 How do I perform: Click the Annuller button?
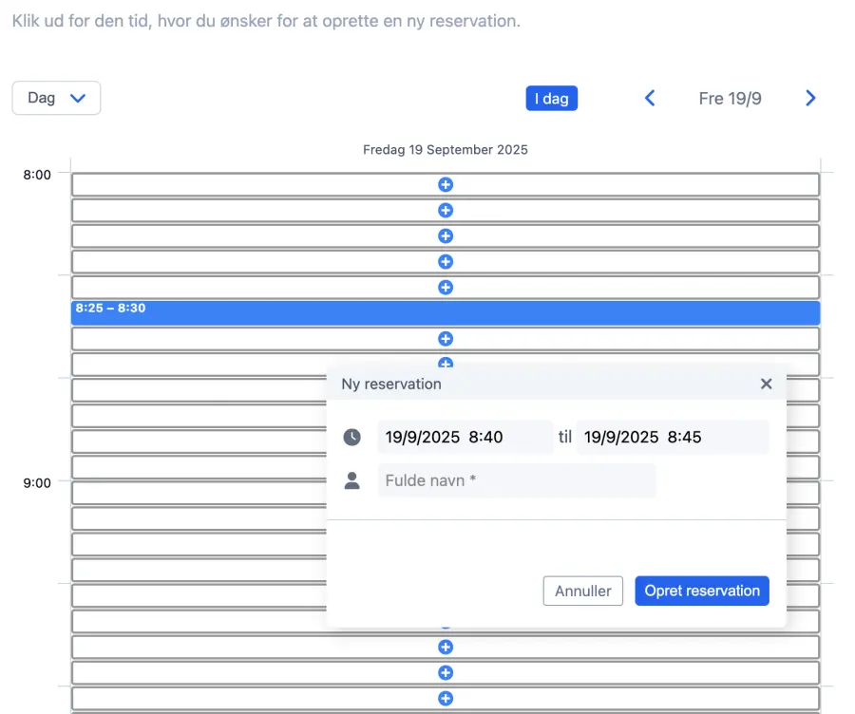pyautogui.click(x=582, y=591)
